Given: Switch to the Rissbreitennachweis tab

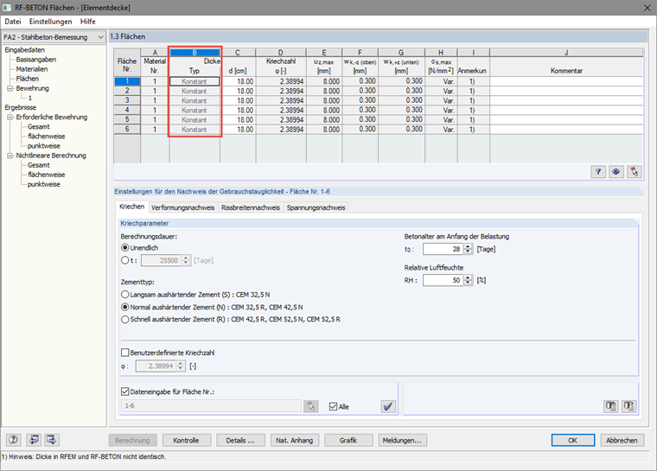Looking at the screenshot, I should pyautogui.click(x=251, y=207).
